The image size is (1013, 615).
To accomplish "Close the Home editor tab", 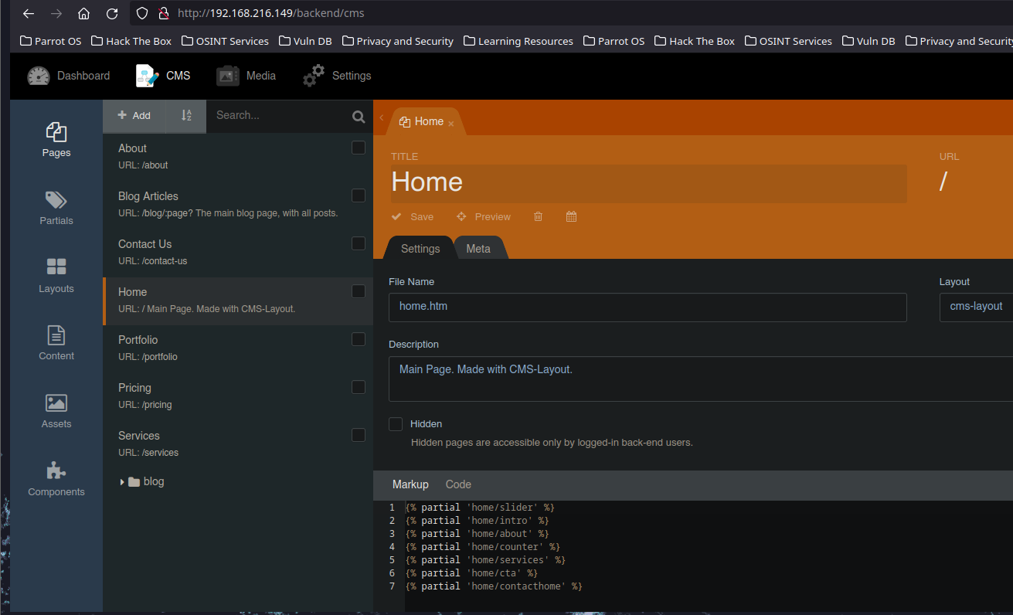I will [x=451, y=124].
